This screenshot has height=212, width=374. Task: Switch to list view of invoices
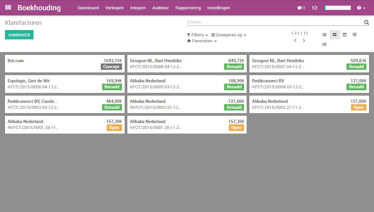(324, 34)
